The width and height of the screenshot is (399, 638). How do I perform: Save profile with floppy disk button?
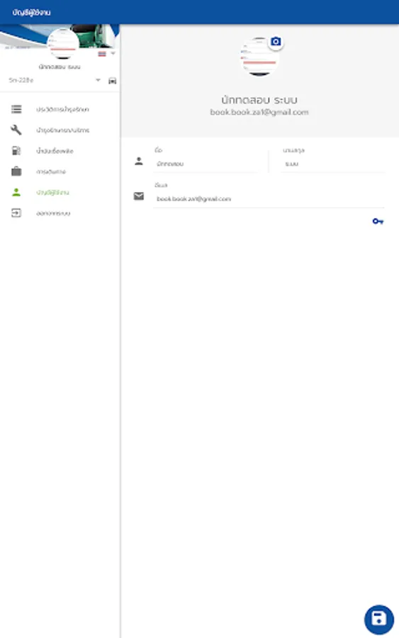tap(379, 620)
